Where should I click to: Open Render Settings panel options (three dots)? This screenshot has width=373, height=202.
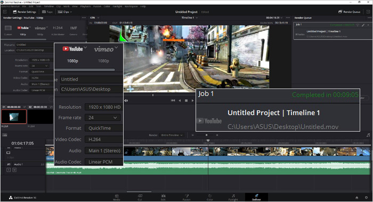(x=84, y=18)
